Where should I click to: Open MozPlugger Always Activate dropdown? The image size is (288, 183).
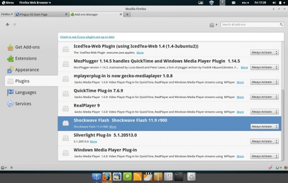(x=264, y=67)
